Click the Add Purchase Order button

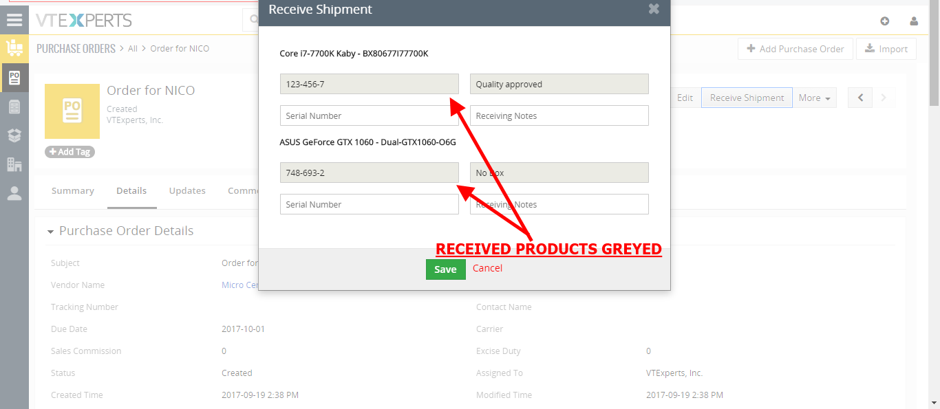tap(795, 49)
